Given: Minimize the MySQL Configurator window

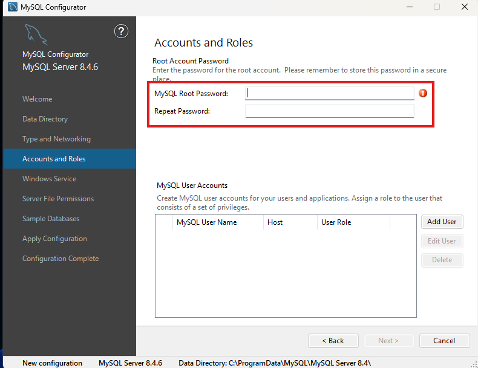Looking at the screenshot, I should coord(410,7).
